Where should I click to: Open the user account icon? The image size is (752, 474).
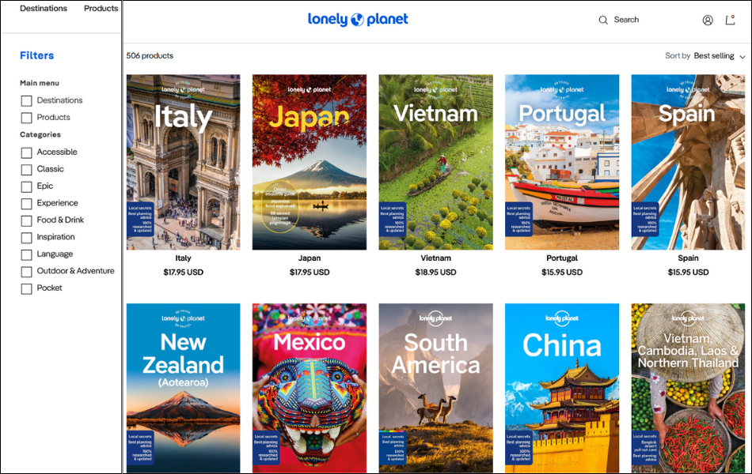[x=708, y=20]
